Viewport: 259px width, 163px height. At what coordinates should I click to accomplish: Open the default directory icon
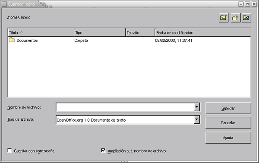click(x=246, y=18)
